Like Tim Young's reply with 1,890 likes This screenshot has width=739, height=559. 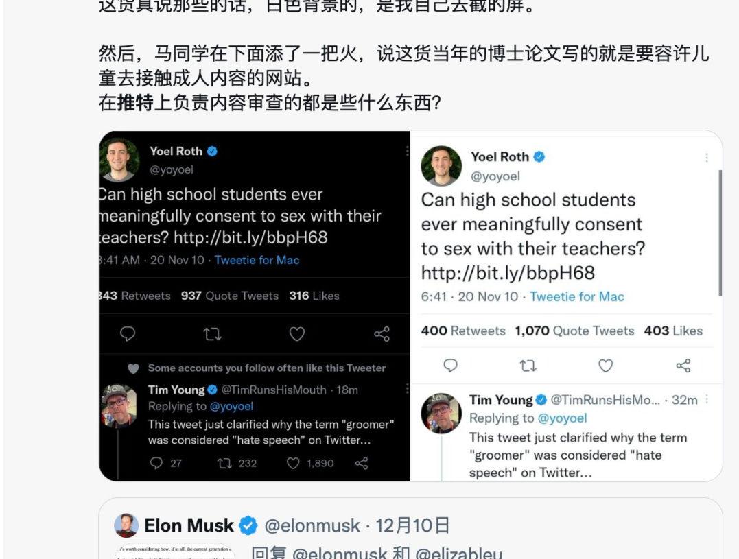293,463
